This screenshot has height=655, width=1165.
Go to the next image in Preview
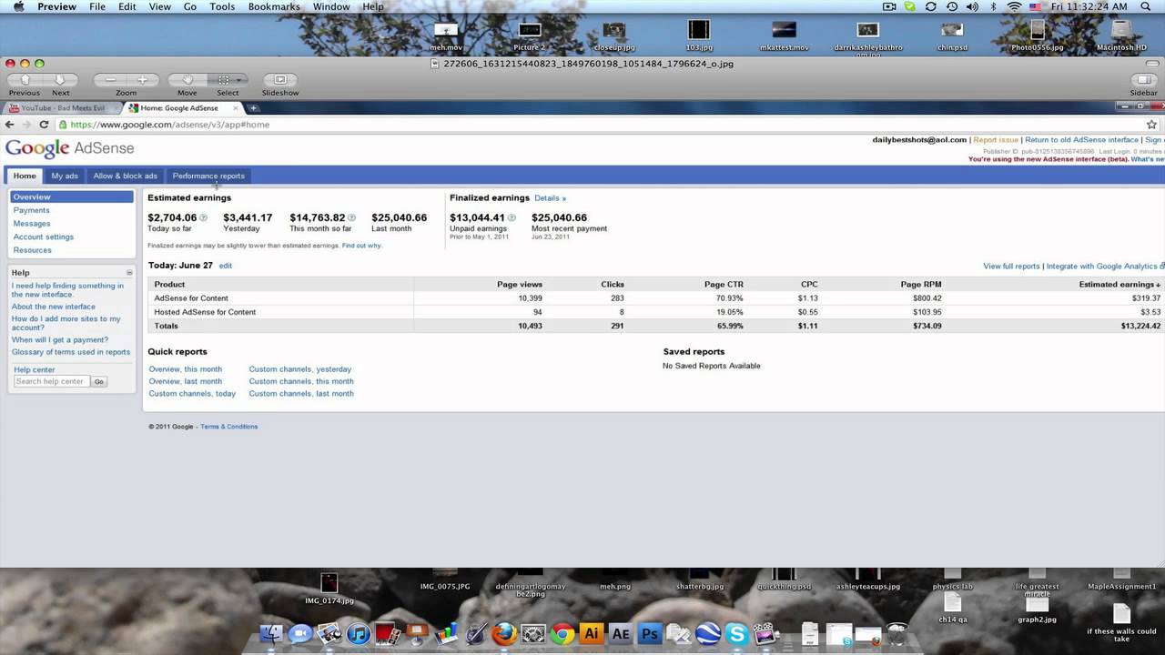(60, 80)
